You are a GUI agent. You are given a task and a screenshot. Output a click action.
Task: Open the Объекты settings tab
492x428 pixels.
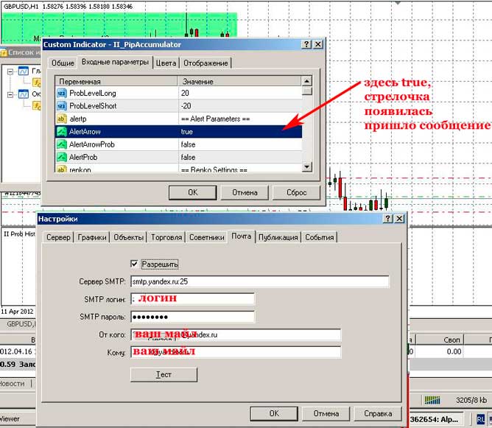click(129, 237)
